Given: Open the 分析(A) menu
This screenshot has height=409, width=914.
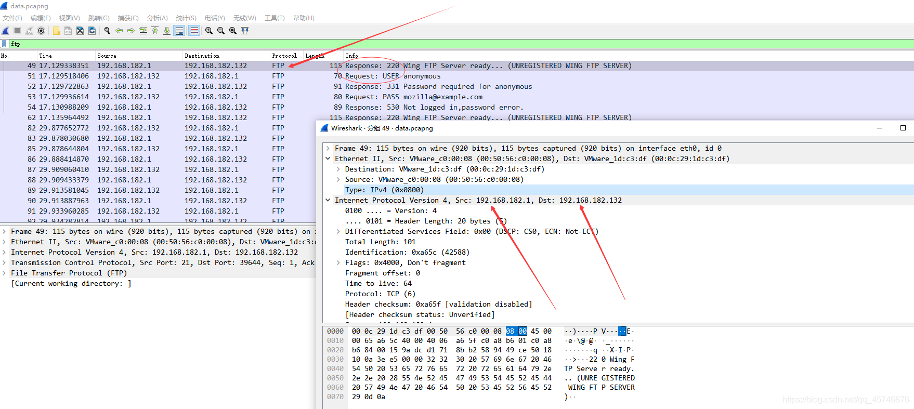Looking at the screenshot, I should tap(158, 18).
